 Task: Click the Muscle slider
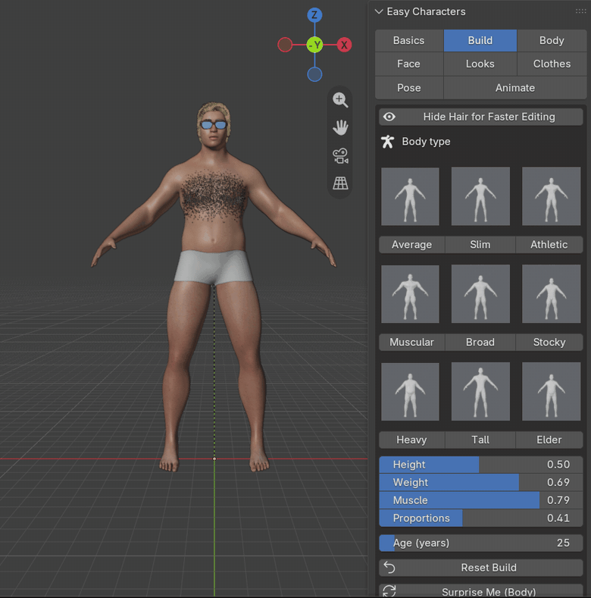(x=481, y=500)
